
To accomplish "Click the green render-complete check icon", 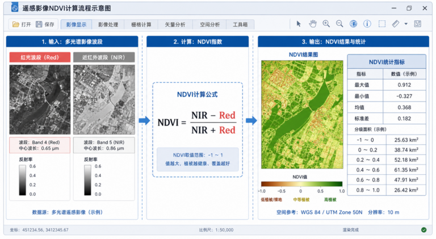I will (424, 229).
